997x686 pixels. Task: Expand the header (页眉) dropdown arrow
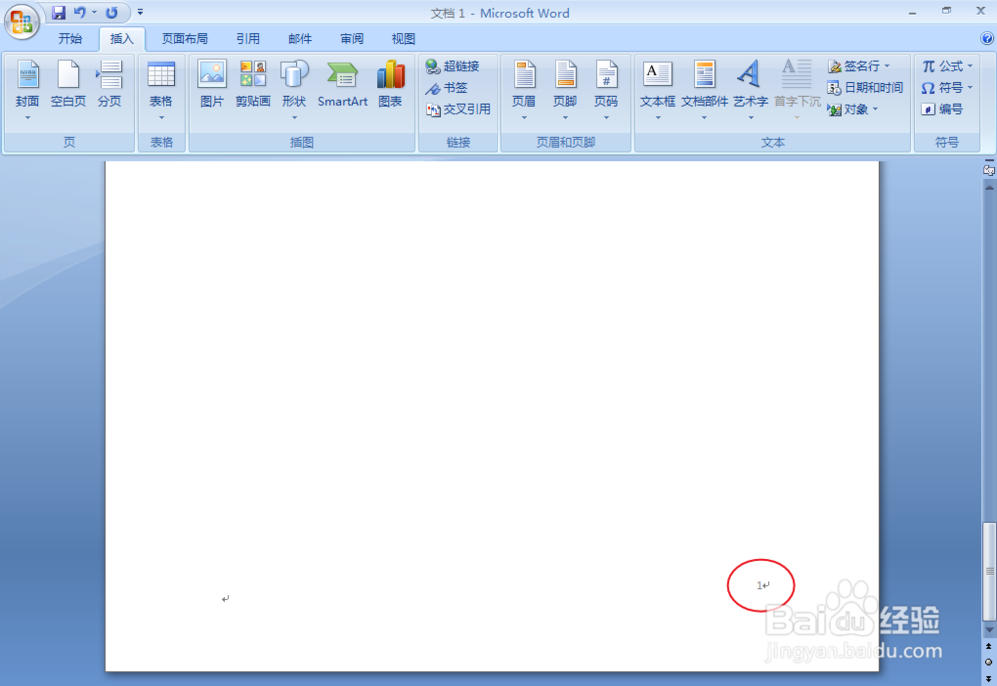(x=524, y=117)
